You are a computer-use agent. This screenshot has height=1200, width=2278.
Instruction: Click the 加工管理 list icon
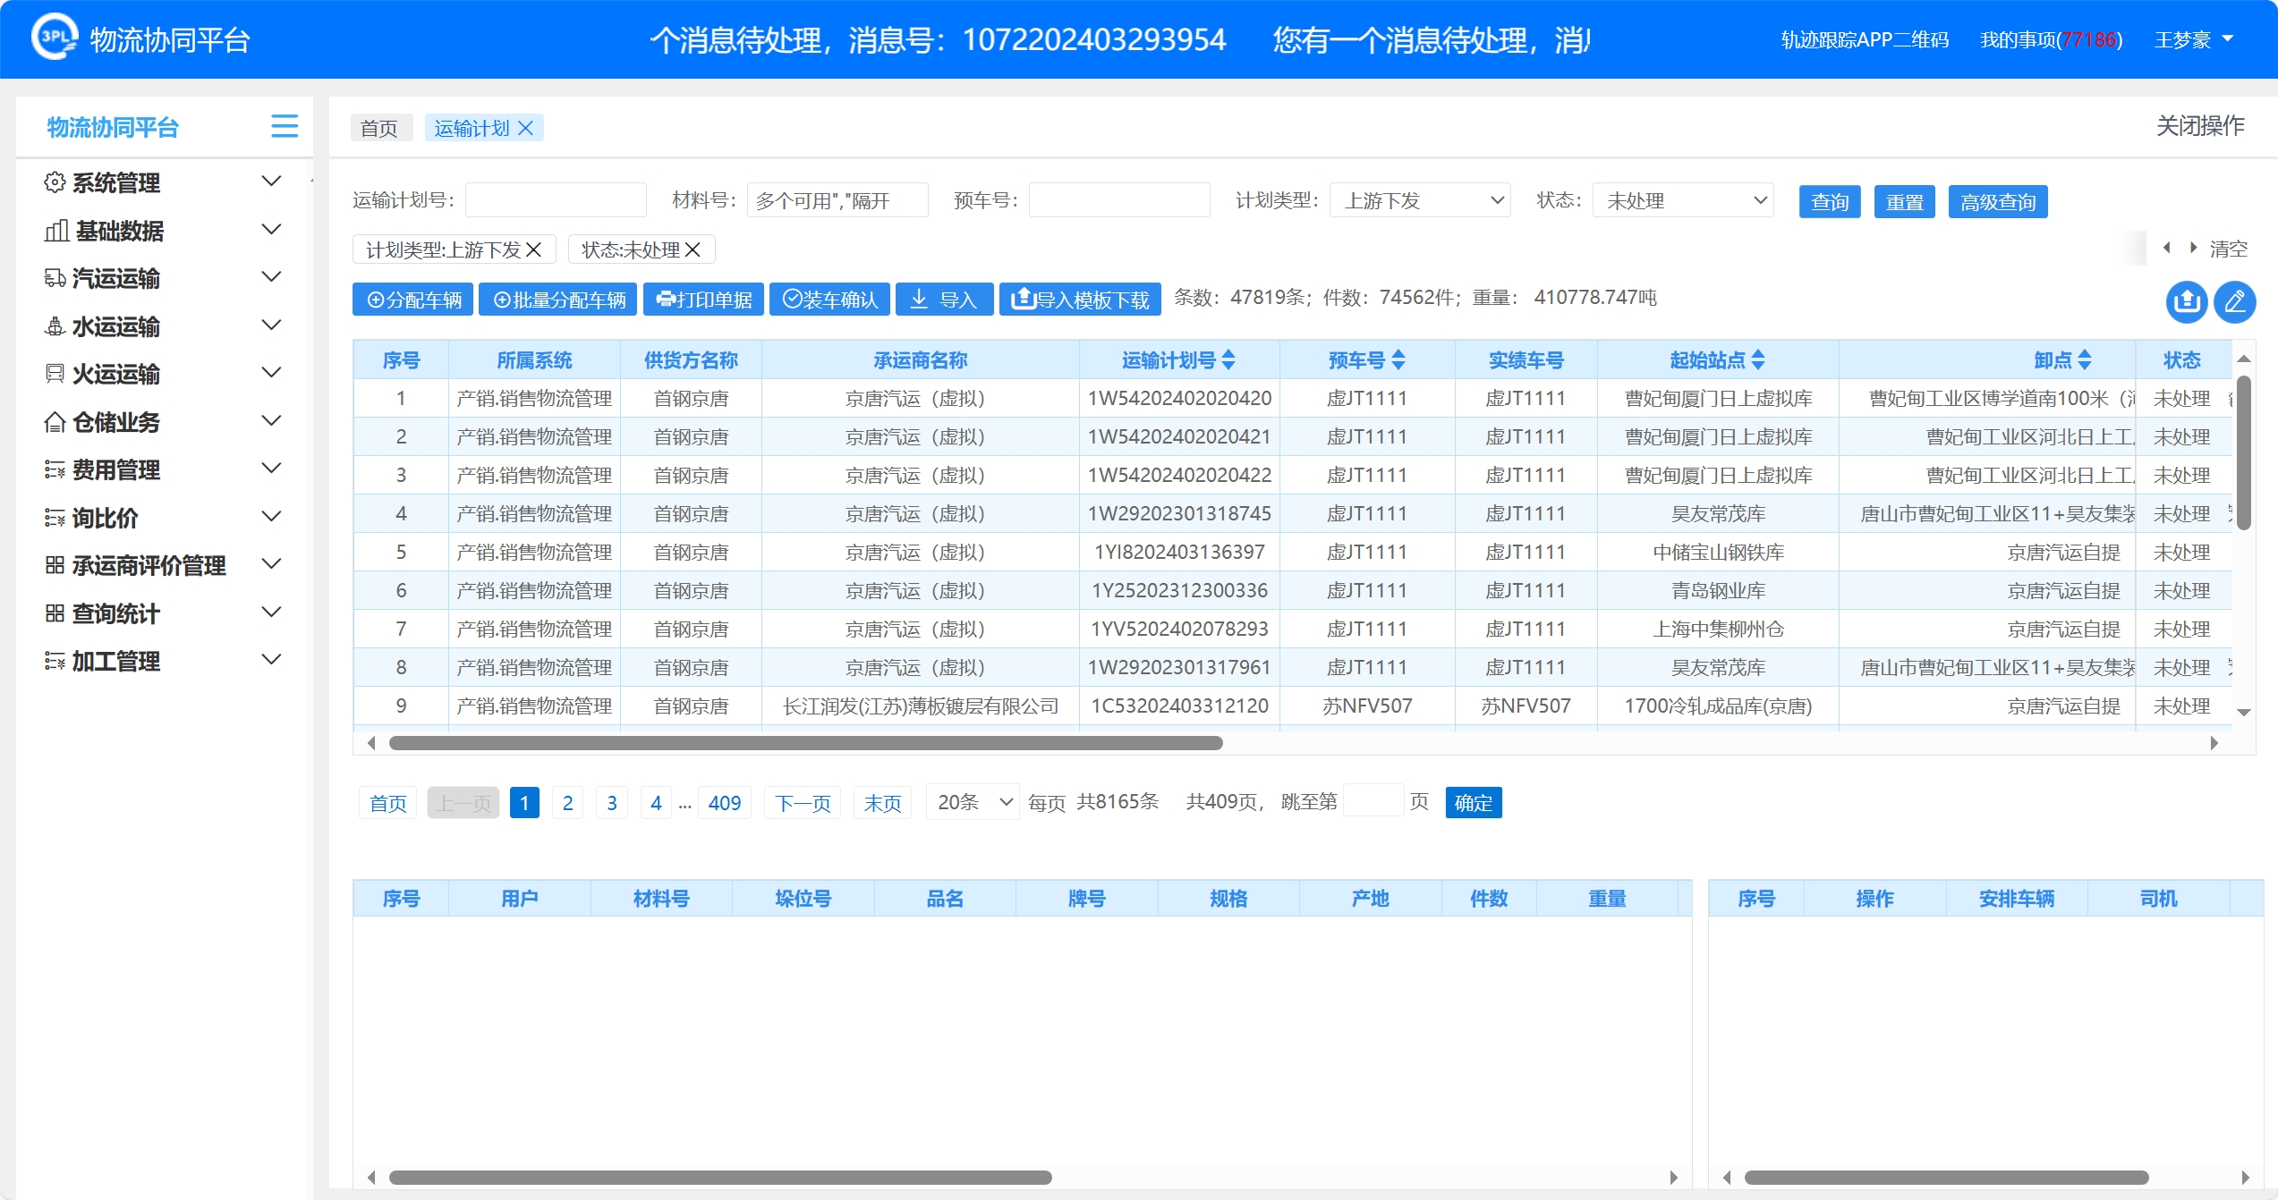[55, 661]
